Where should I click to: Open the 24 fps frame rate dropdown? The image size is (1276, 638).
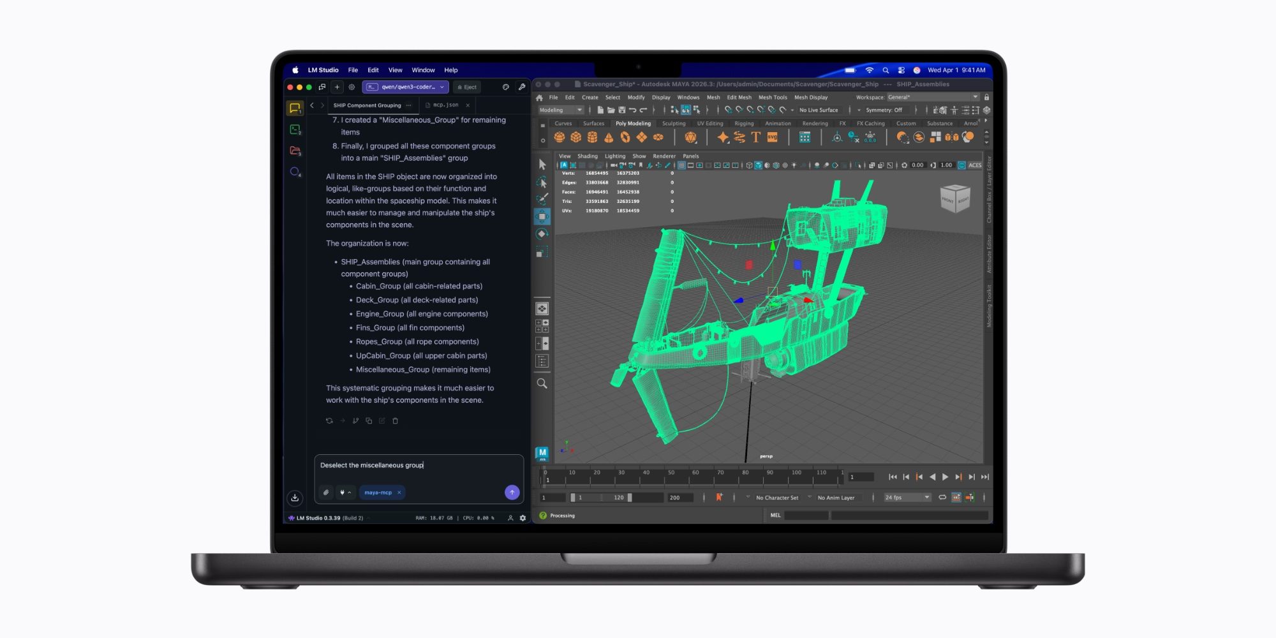pyautogui.click(x=907, y=498)
